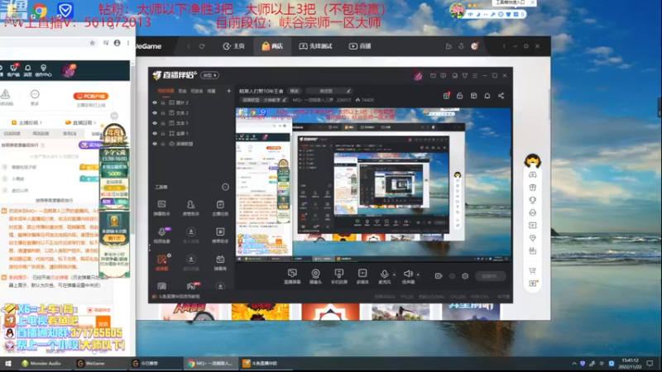The image size is (662, 372).
Task: Click the 修改 button next to the room title
Action: [295, 91]
